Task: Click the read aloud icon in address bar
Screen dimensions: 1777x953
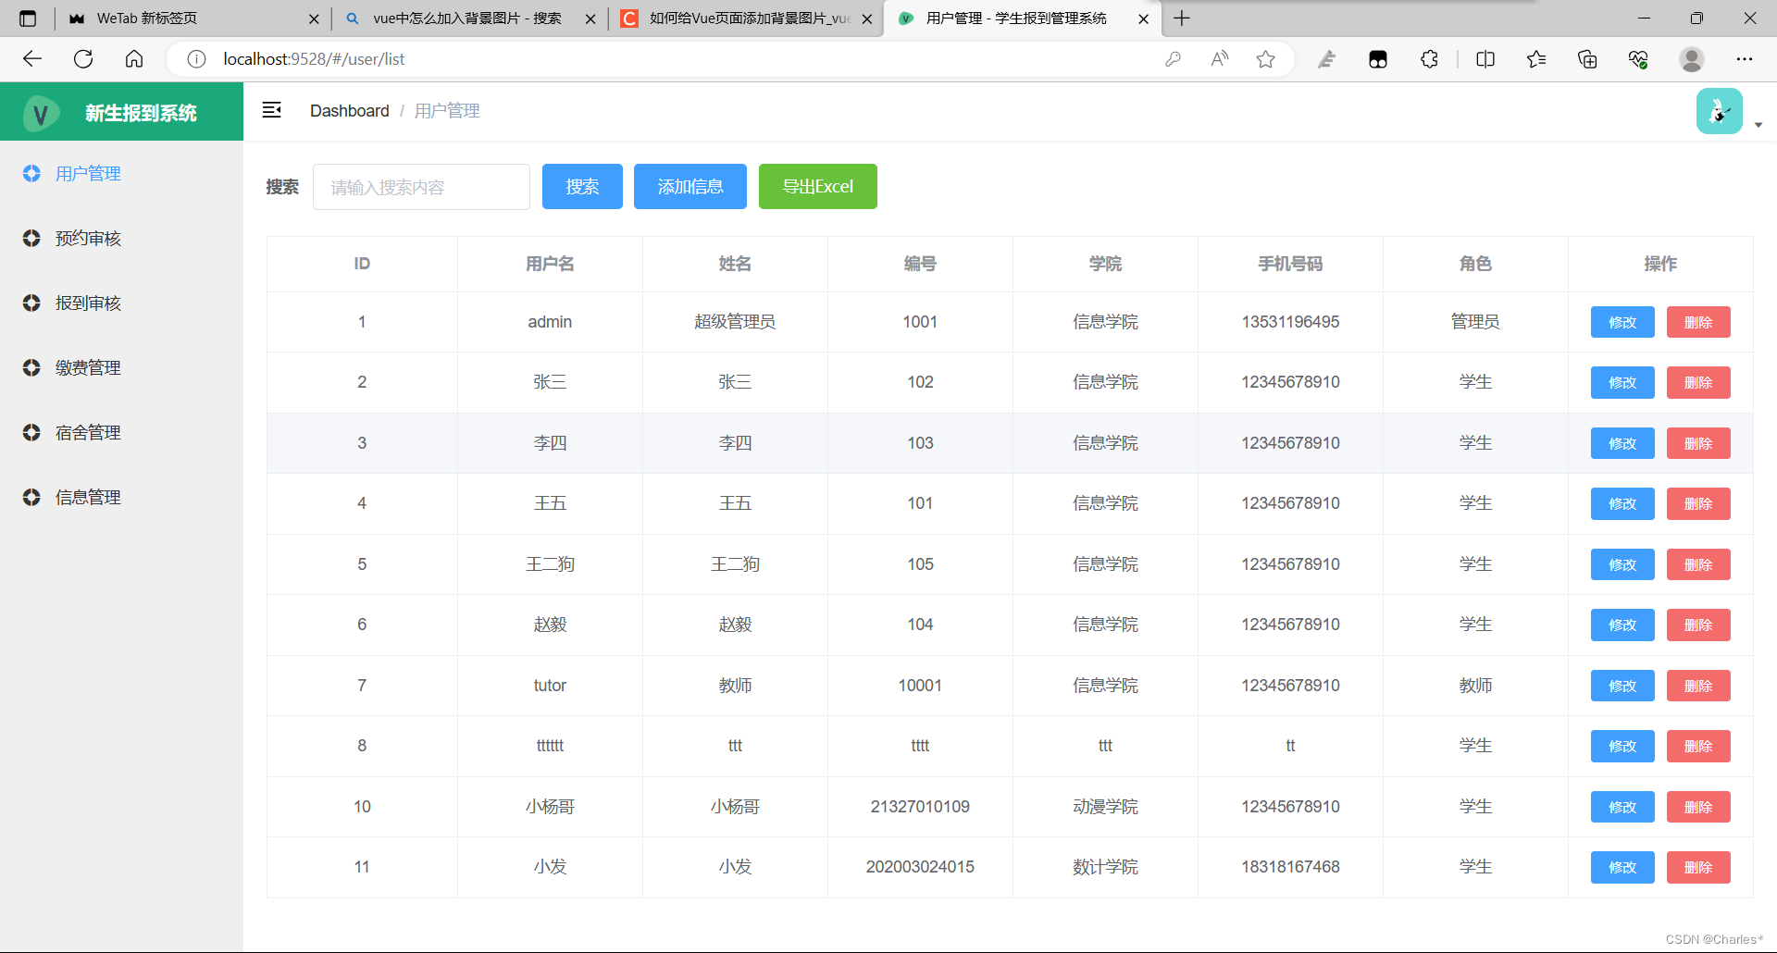Action: tap(1220, 59)
